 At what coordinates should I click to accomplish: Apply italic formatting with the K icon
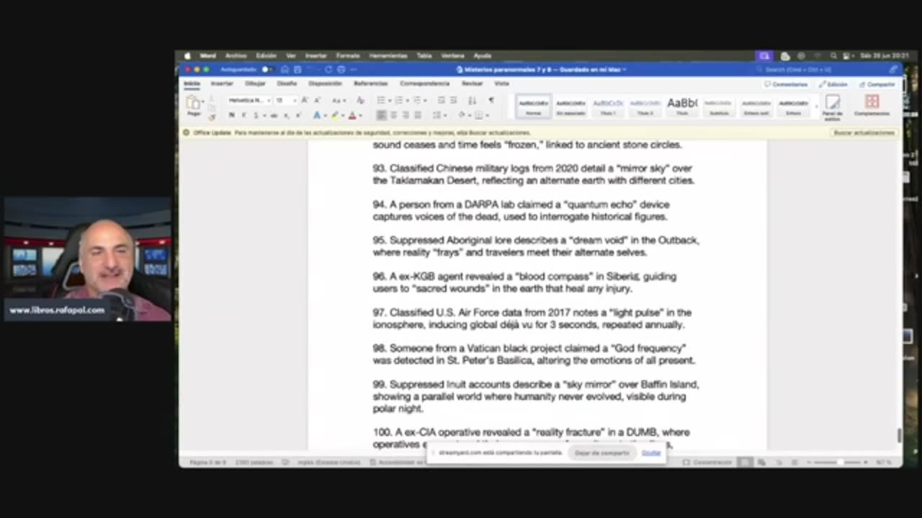[x=243, y=115]
